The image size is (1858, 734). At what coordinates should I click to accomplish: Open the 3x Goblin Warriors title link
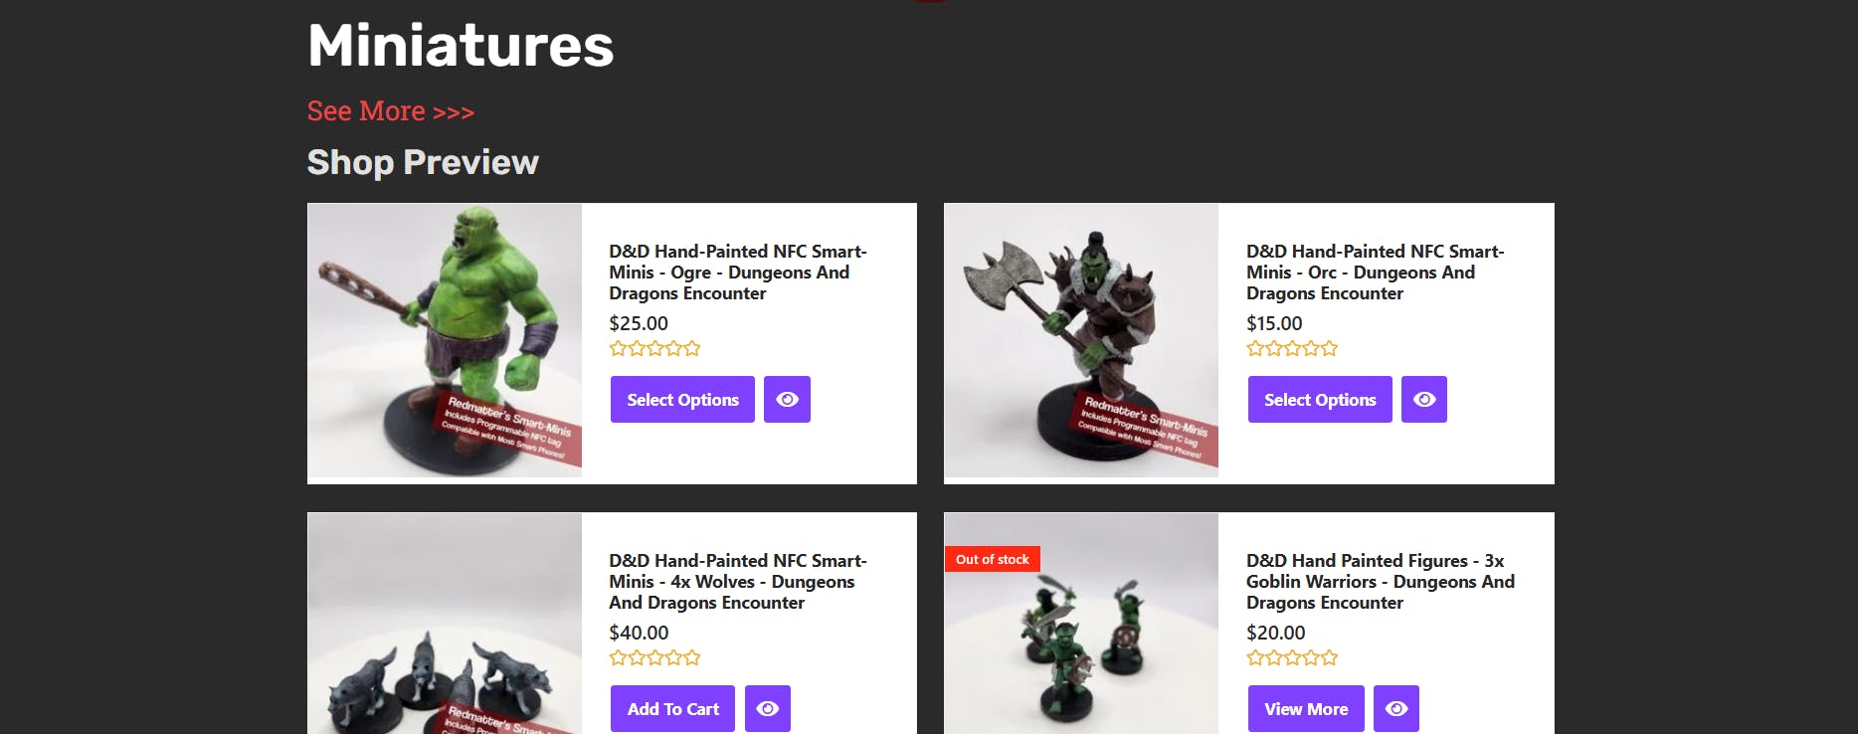1381,582
